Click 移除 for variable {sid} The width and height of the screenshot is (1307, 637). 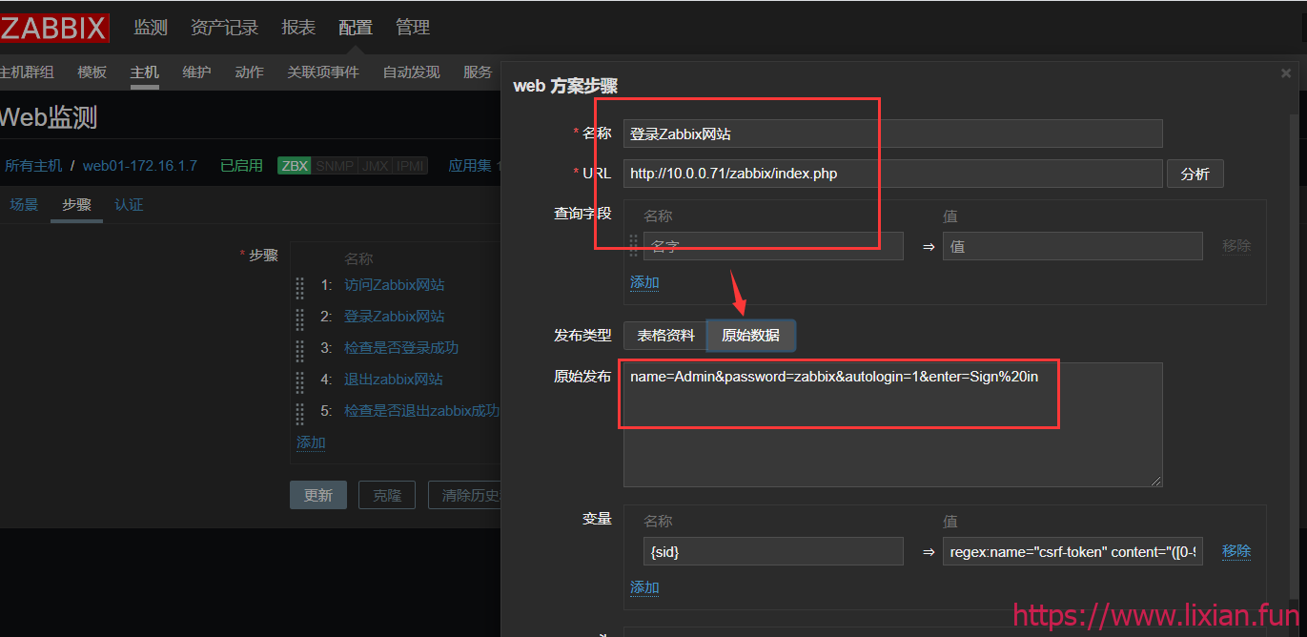(1236, 551)
